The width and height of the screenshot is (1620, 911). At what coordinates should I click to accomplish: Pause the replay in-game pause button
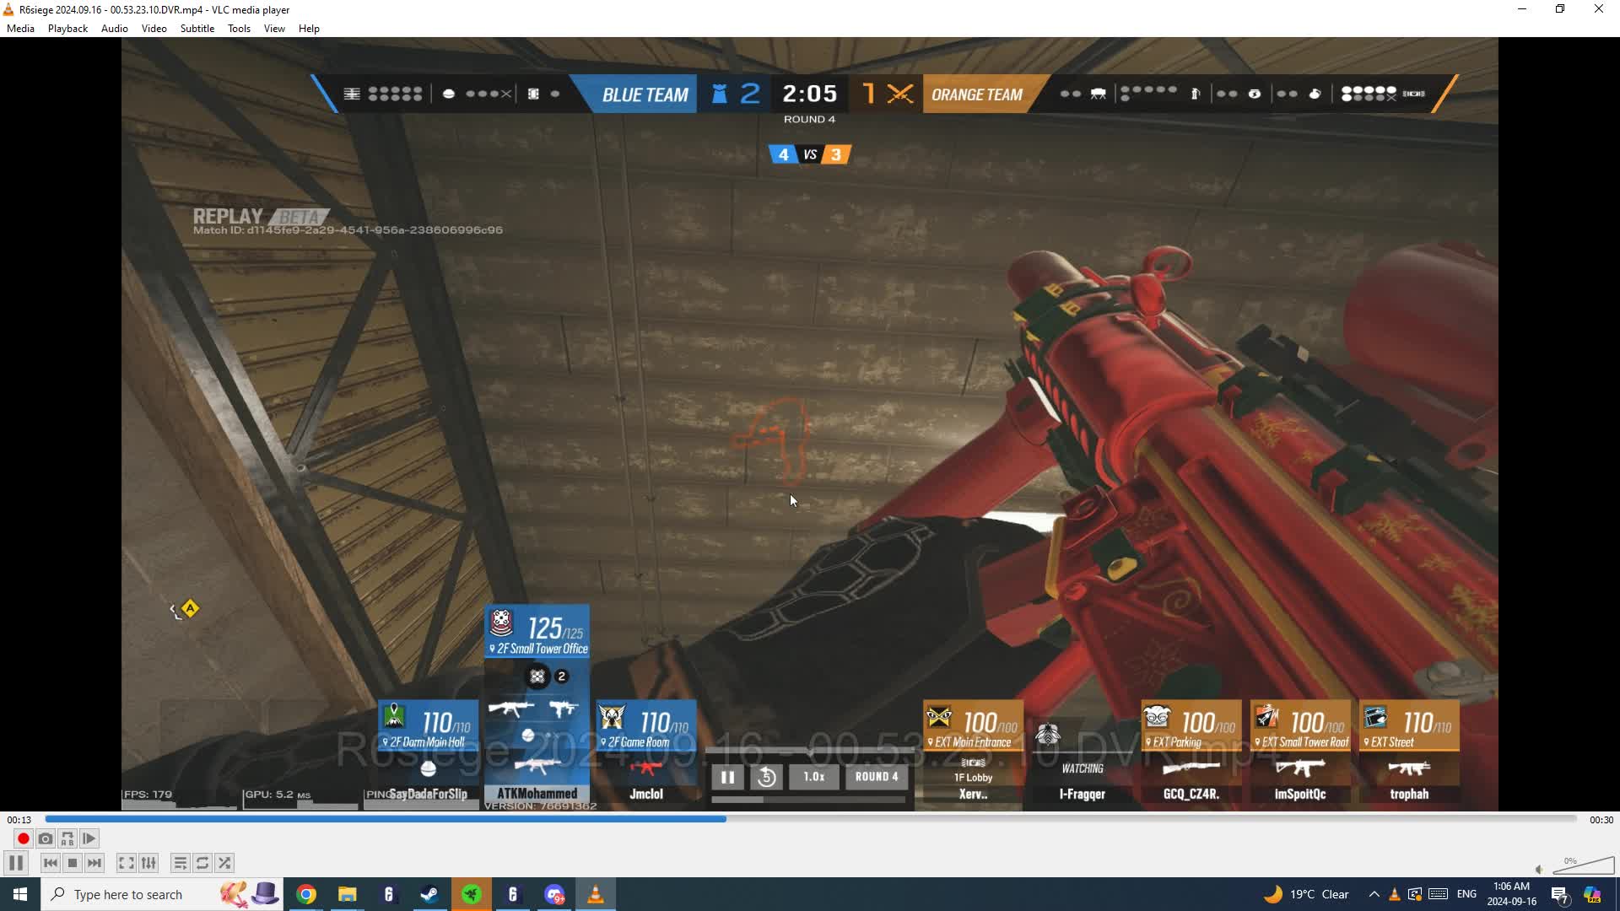pos(726,777)
